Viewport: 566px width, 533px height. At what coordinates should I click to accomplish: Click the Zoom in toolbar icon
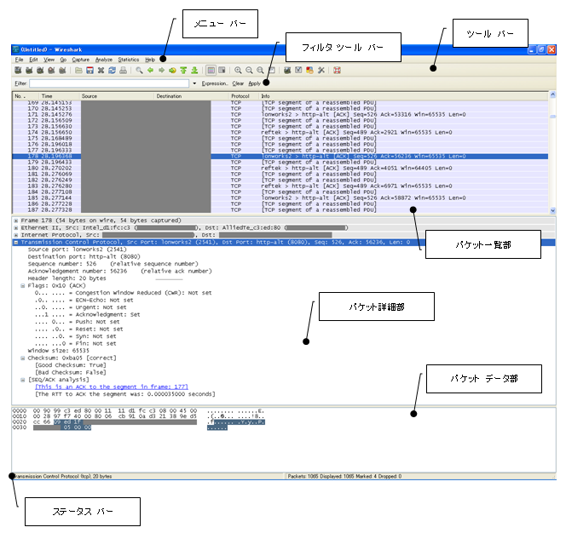click(238, 71)
